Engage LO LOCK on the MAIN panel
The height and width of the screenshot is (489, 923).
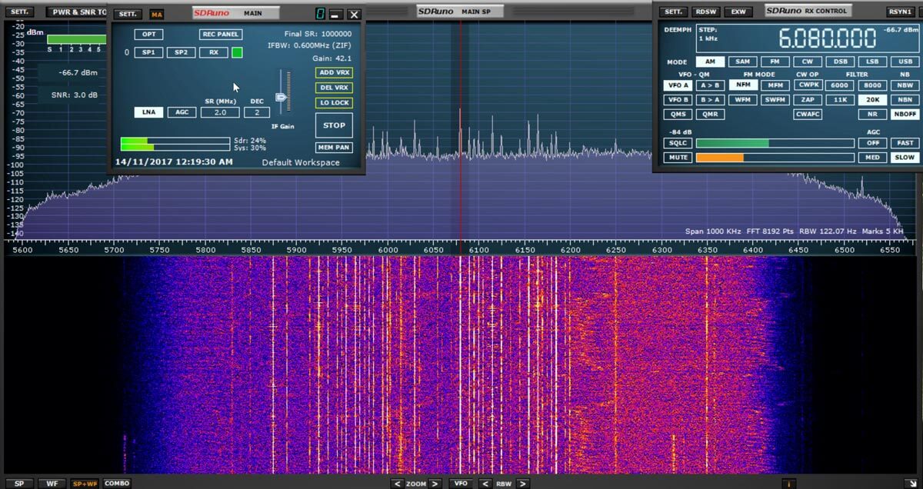click(x=334, y=102)
